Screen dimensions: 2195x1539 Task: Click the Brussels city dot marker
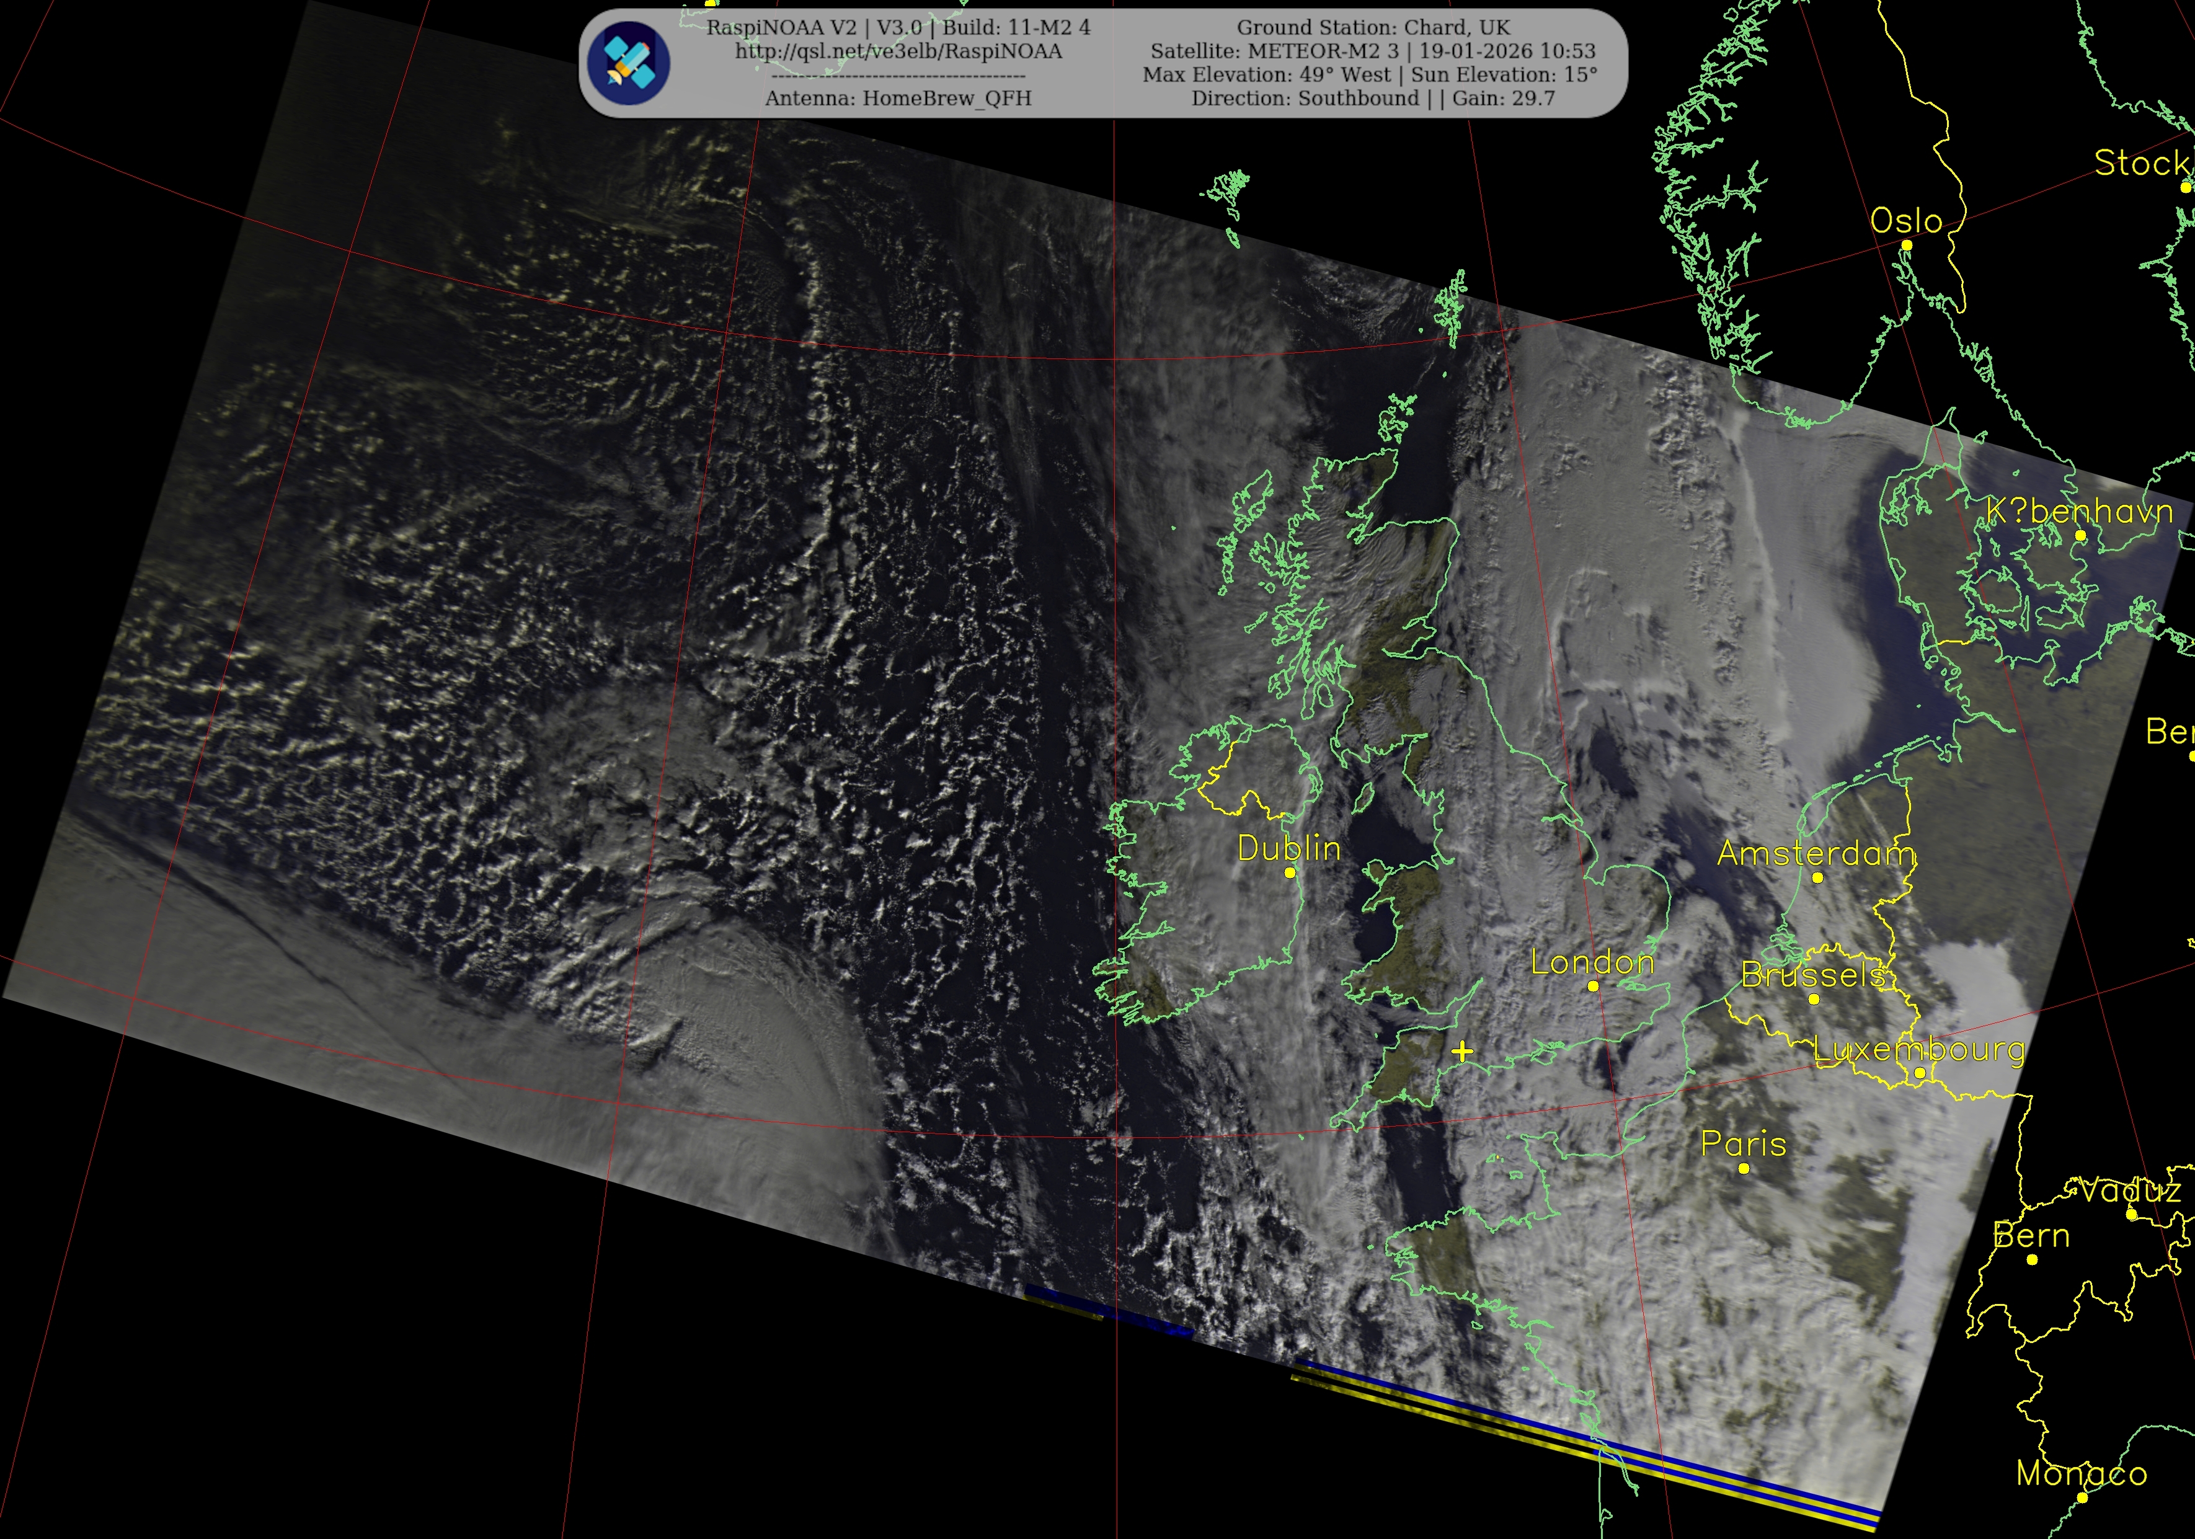coord(1814,1000)
